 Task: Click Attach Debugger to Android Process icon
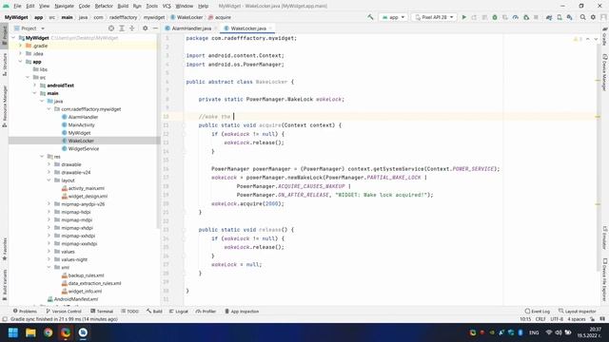coord(526,17)
